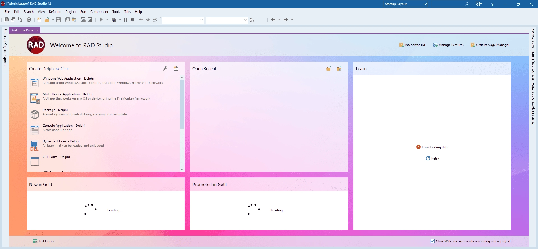The height and width of the screenshot is (249, 538).
Task: Open the Component menu
Action: click(99, 12)
